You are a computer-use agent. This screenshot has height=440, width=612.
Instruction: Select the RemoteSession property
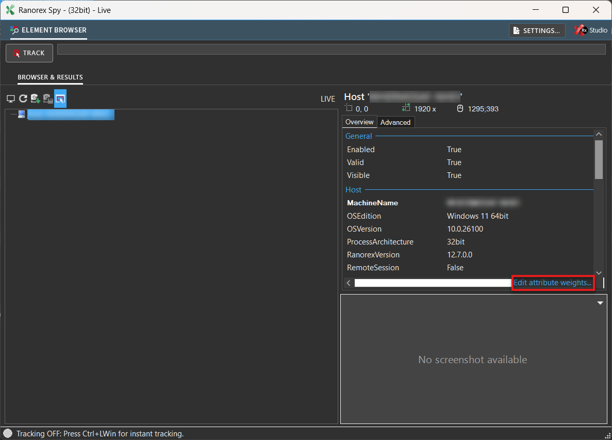pos(373,267)
